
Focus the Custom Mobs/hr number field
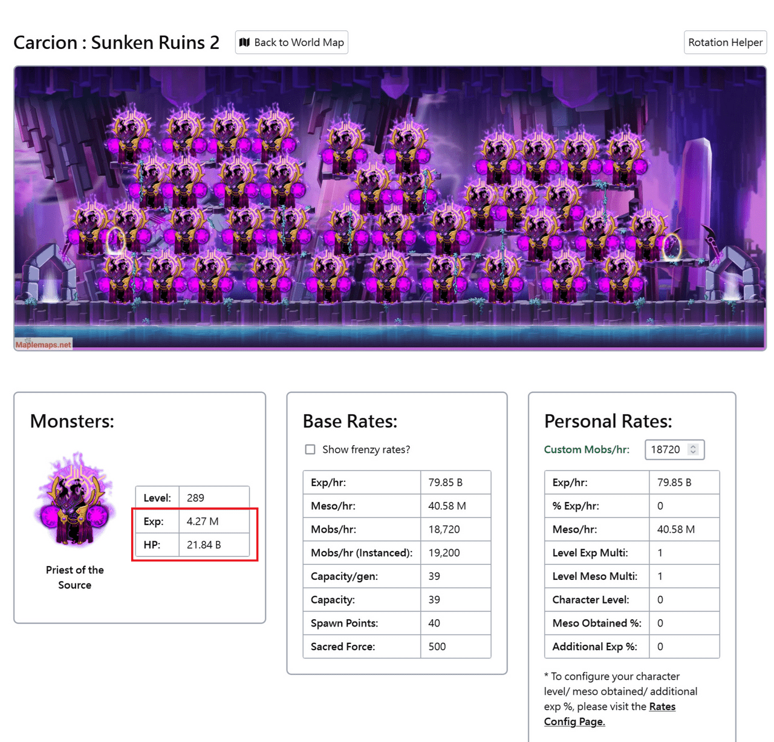666,449
